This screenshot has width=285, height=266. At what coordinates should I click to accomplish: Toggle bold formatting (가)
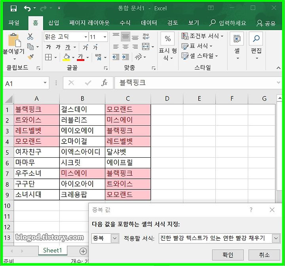pyautogui.click(x=48, y=47)
